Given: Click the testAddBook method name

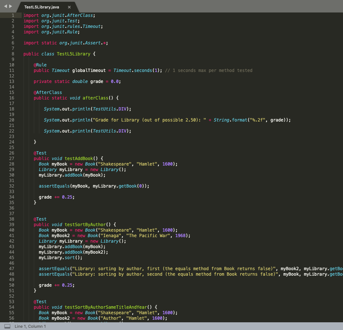Looking at the screenshot, I should [79, 158].
